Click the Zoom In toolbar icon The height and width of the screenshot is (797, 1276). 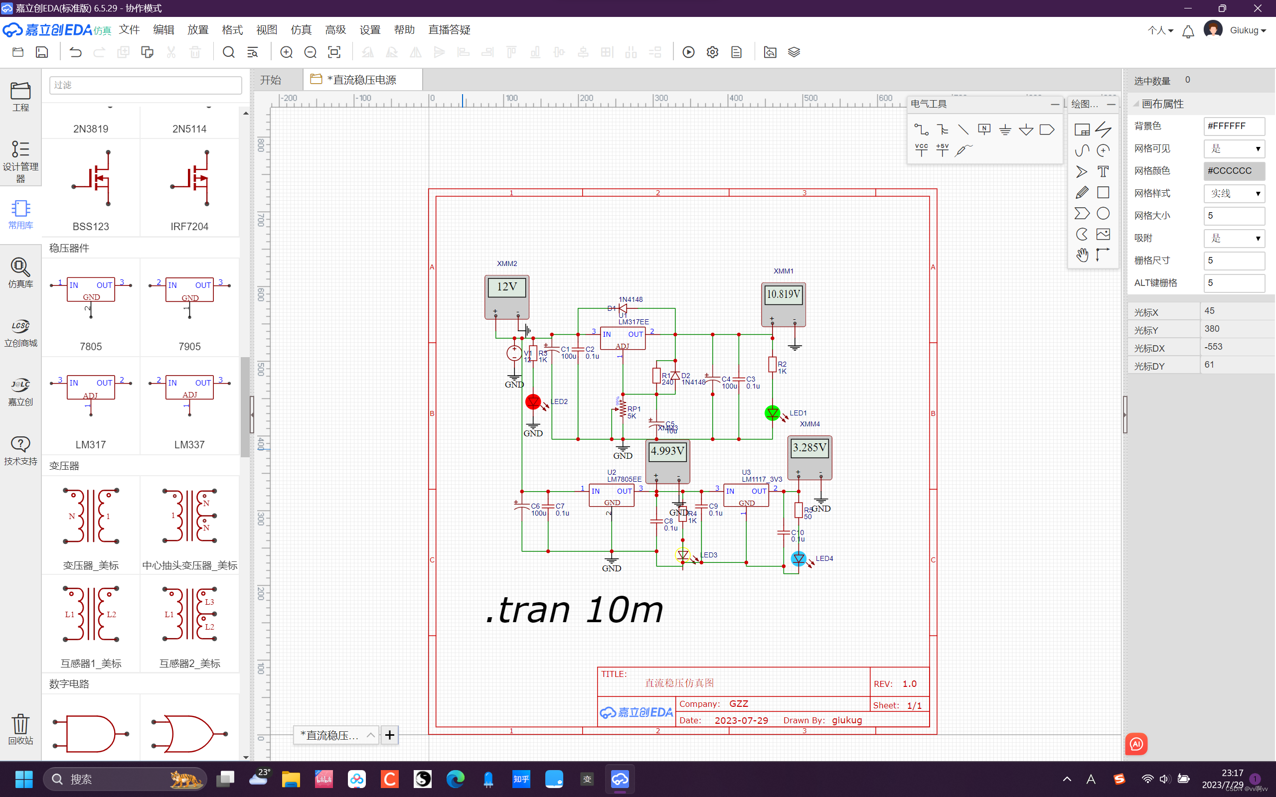[x=286, y=52]
